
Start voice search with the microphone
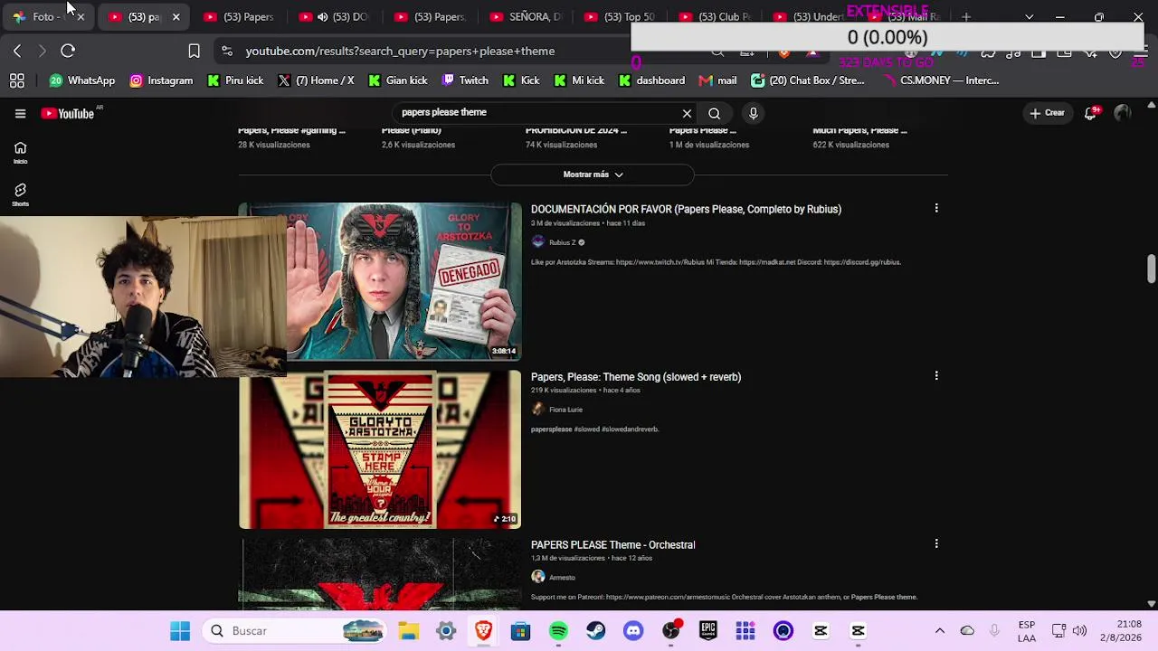pyautogui.click(x=753, y=113)
